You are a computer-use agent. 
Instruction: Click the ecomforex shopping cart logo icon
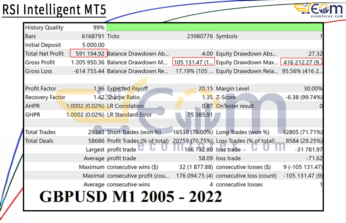pyautogui.click(x=303, y=9)
